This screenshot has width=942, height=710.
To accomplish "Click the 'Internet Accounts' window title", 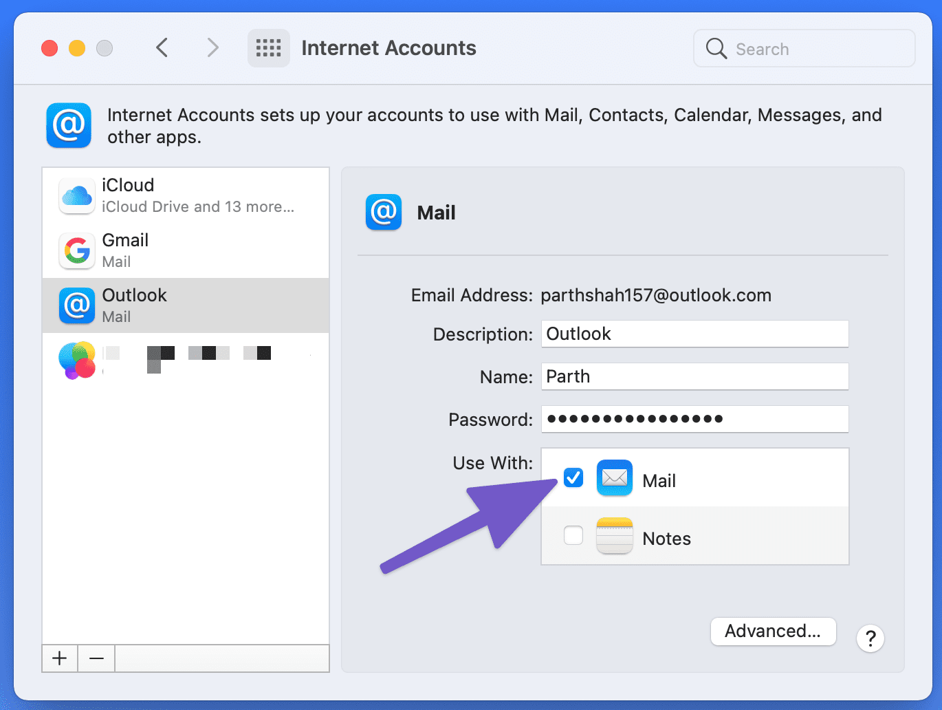I will 388,48.
